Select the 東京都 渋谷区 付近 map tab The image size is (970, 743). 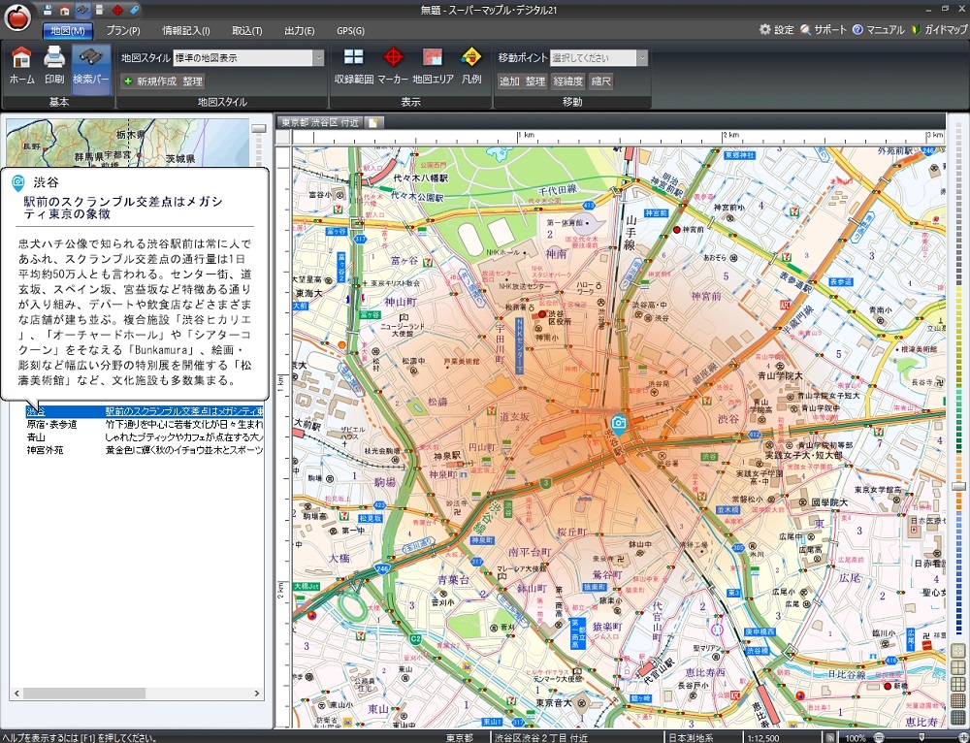point(320,122)
